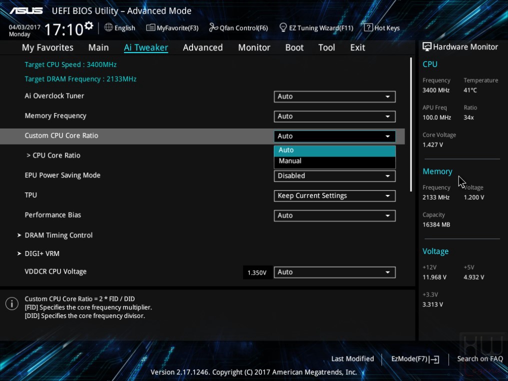Open the VDDCR CPU Voltage dropdown

pos(334,272)
